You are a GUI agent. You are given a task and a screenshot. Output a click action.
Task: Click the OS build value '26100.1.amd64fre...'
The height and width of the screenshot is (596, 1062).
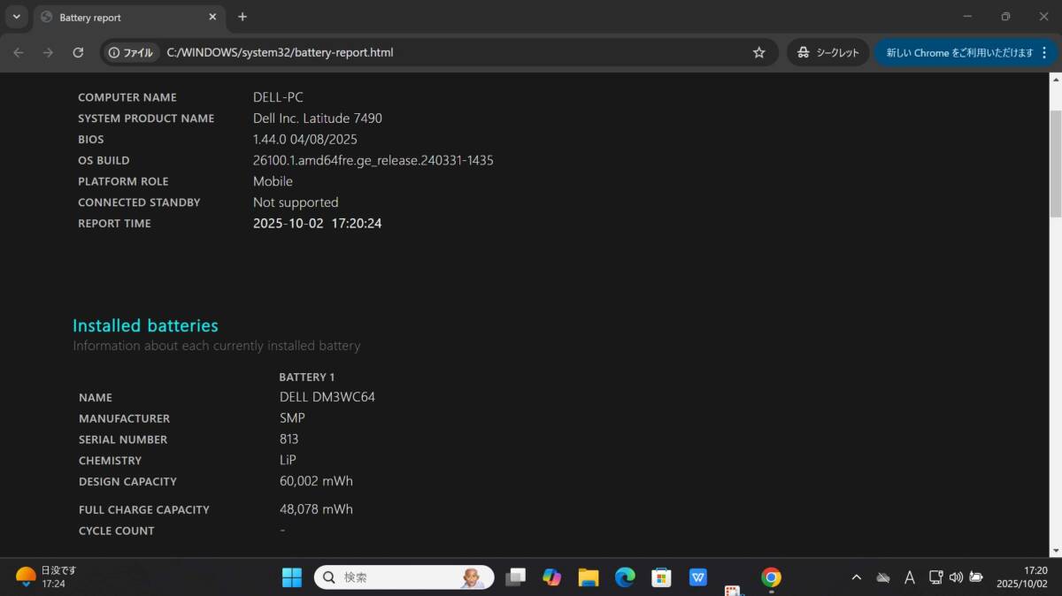click(x=373, y=160)
